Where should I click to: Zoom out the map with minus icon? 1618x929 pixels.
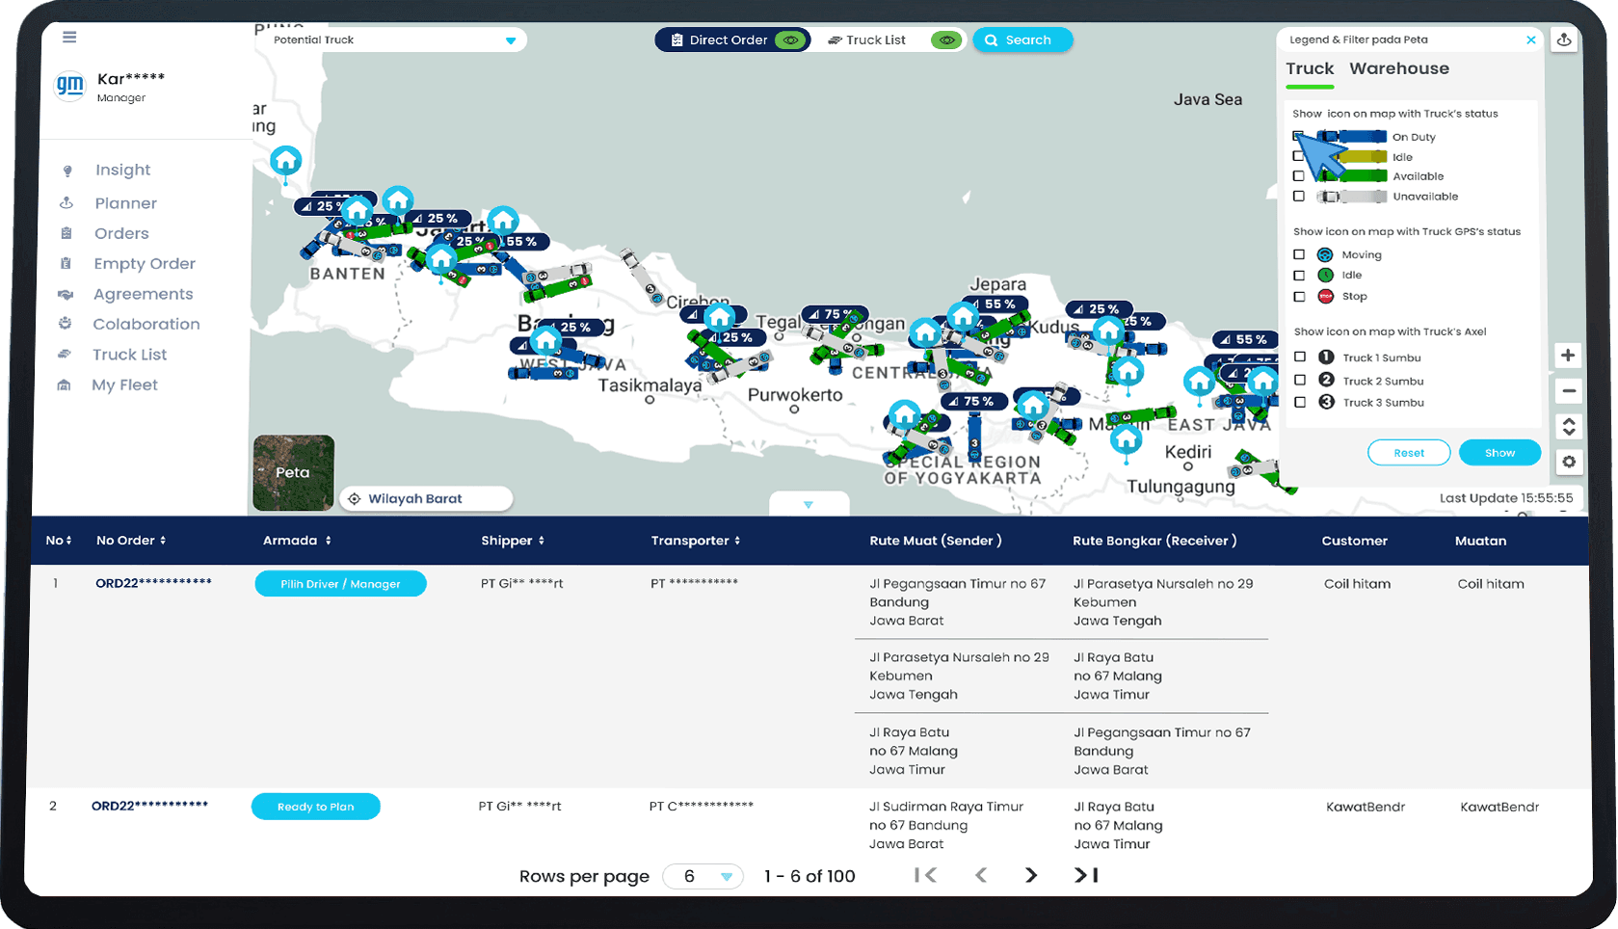click(1568, 390)
